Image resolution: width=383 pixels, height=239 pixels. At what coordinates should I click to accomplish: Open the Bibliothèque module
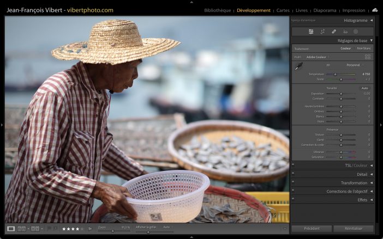[217, 10]
